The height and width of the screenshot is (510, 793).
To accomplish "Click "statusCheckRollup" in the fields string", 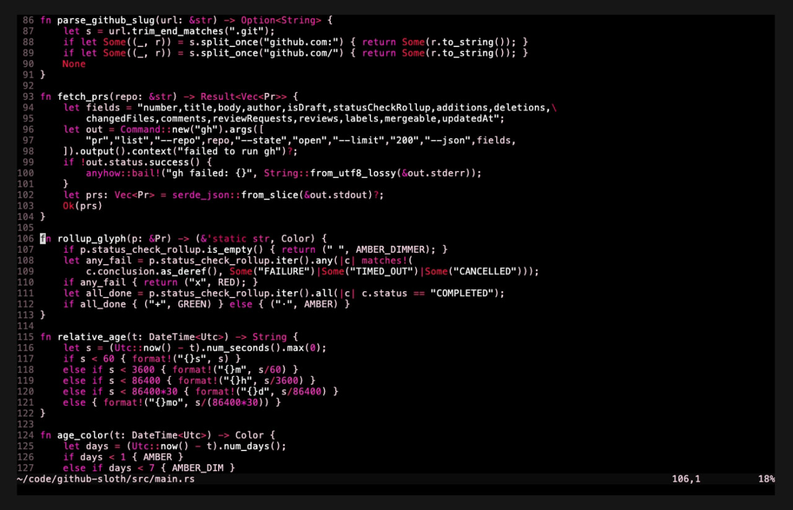I will tap(382, 108).
